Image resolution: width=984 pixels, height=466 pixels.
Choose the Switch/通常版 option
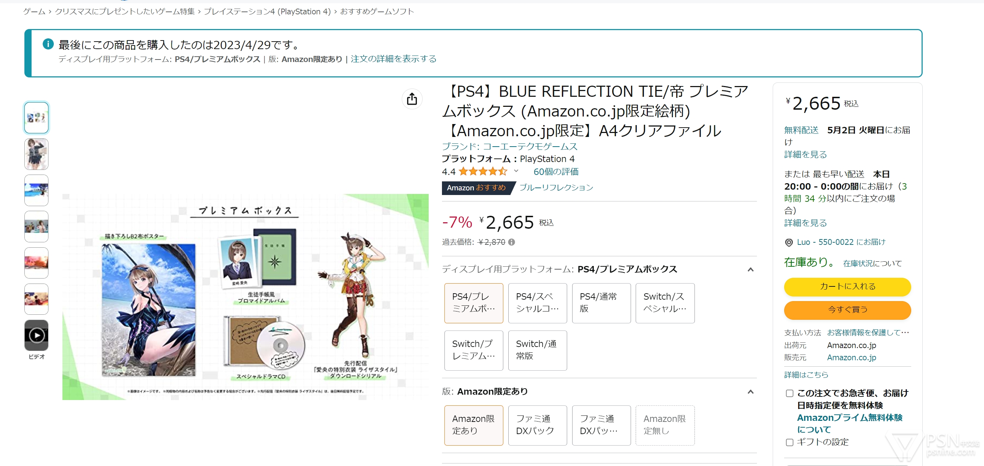tap(537, 350)
